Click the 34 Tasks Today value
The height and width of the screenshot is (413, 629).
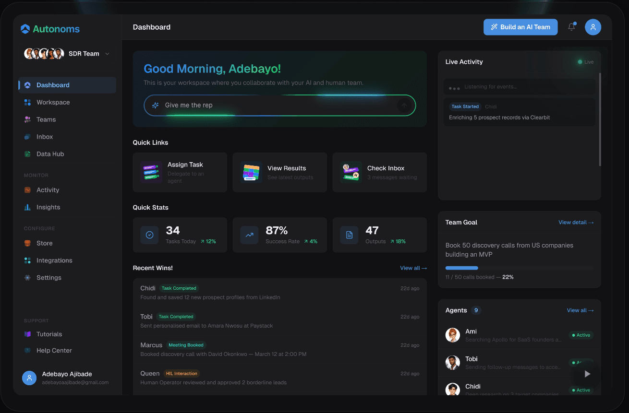pyautogui.click(x=173, y=230)
